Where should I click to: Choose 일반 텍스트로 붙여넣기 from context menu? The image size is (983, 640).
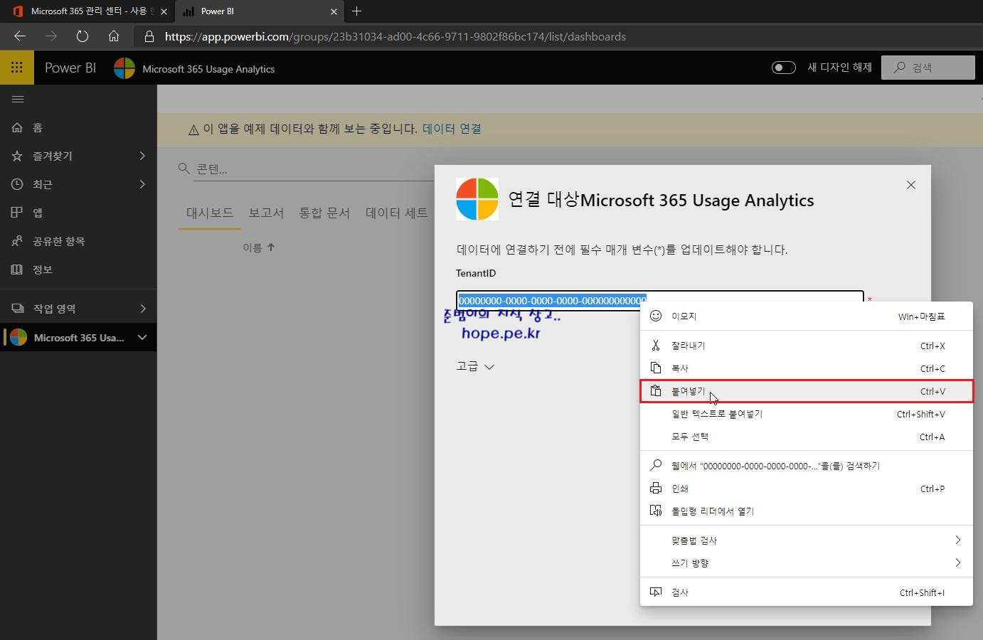pos(807,414)
